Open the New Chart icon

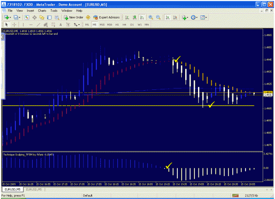(7, 17)
